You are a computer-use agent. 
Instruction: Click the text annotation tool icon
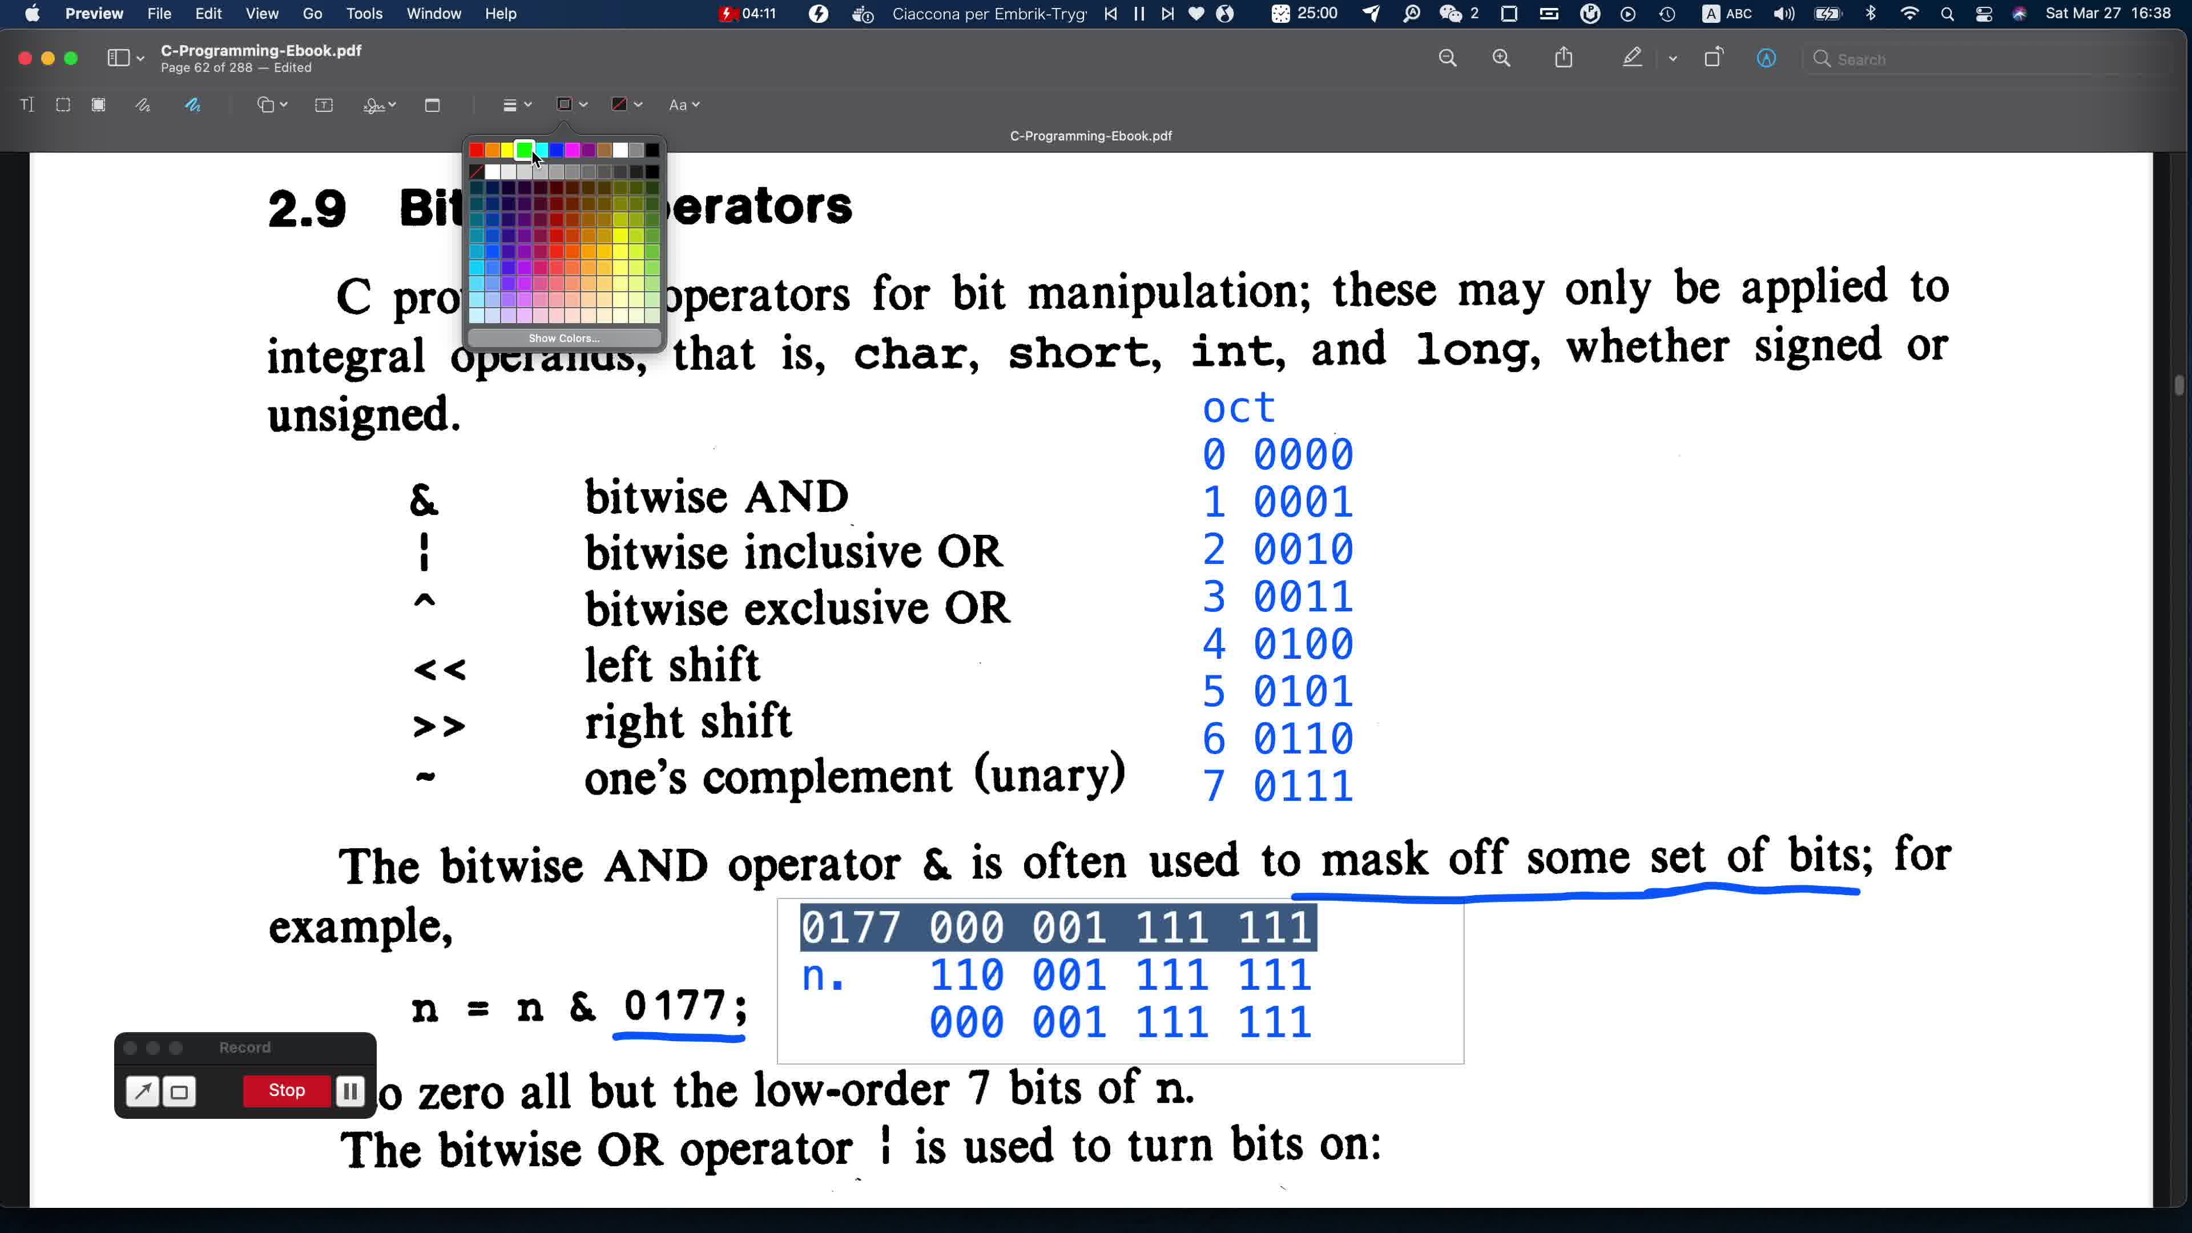click(x=26, y=104)
